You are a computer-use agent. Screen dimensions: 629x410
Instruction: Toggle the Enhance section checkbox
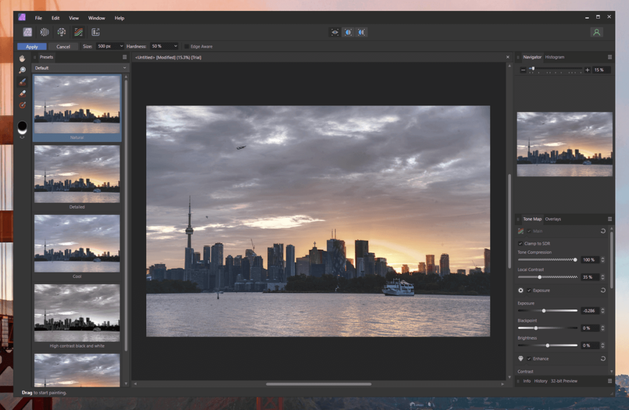click(x=529, y=358)
